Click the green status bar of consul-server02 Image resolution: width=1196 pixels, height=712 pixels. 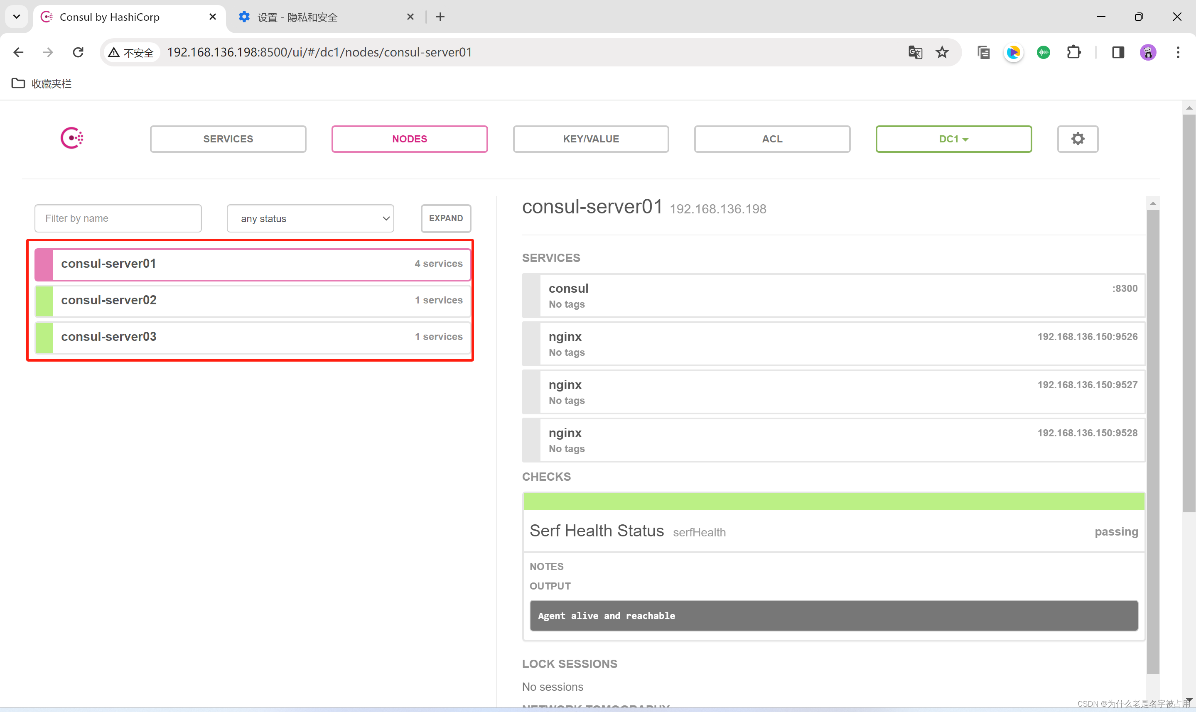[x=44, y=301]
